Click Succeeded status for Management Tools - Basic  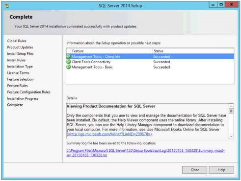pyautogui.click(x=161, y=67)
